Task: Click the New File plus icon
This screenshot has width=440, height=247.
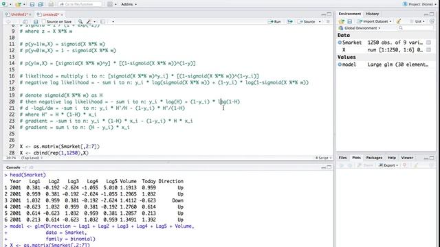Action: tap(4, 4)
